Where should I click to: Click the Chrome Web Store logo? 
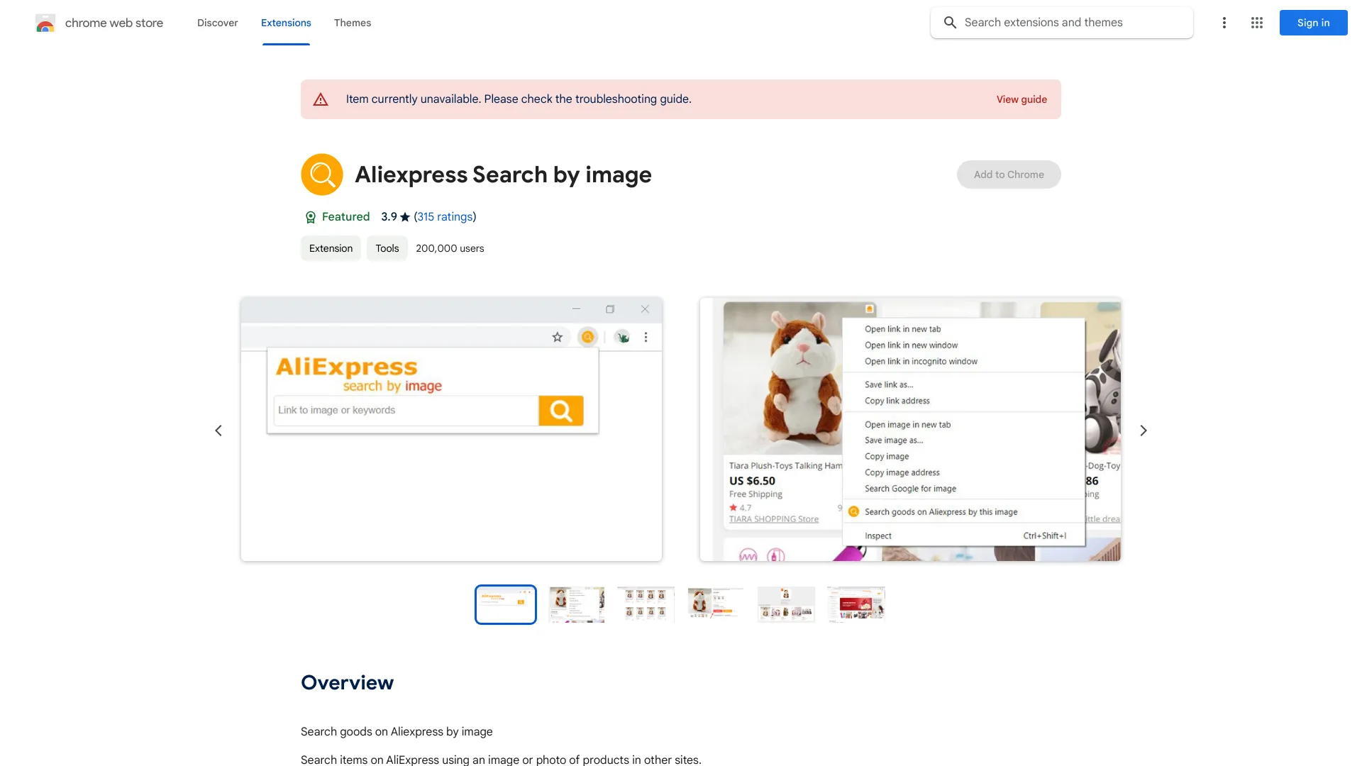click(45, 23)
